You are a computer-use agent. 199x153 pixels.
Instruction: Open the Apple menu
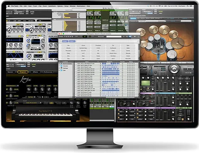[x=9, y=6]
